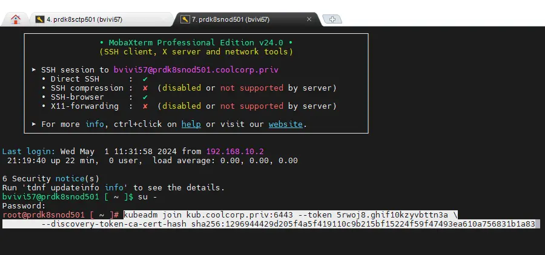Click the red X beside SSH compression

click(x=145, y=88)
